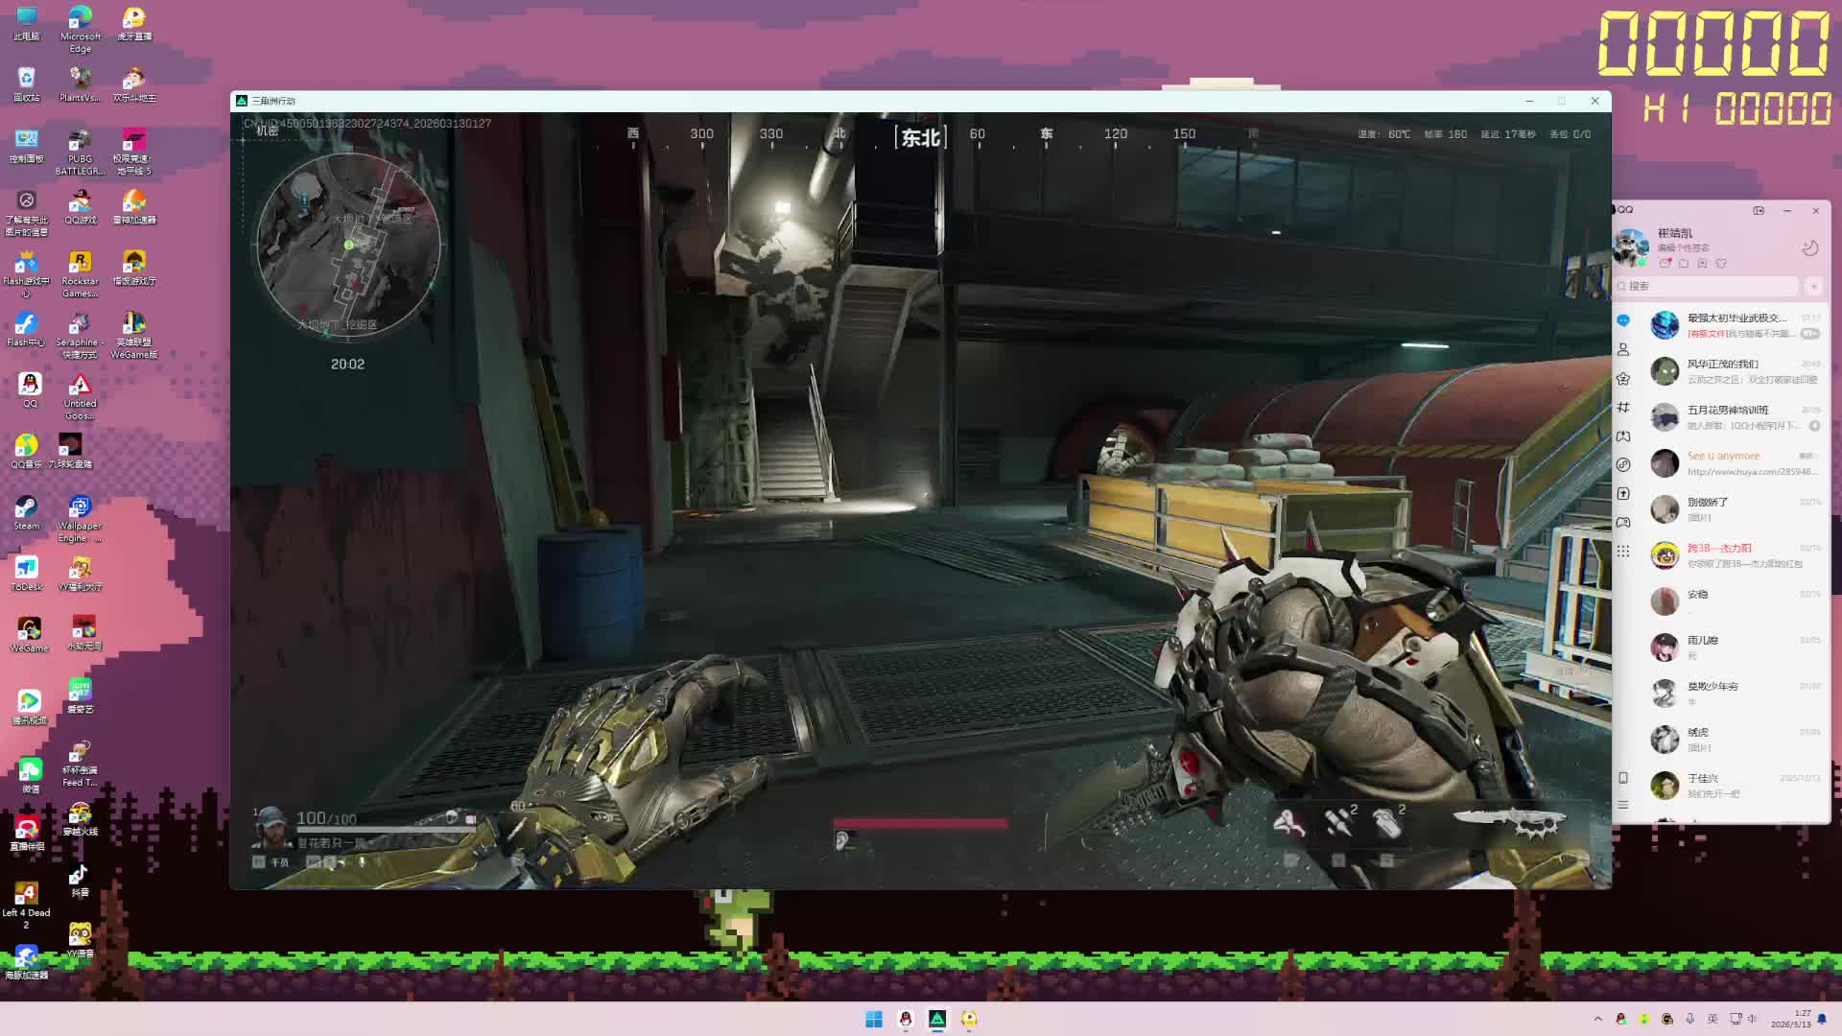Image resolution: width=1842 pixels, height=1036 pixels.
Task: Click the online status dot on avatar
Action: pyautogui.click(x=1642, y=262)
